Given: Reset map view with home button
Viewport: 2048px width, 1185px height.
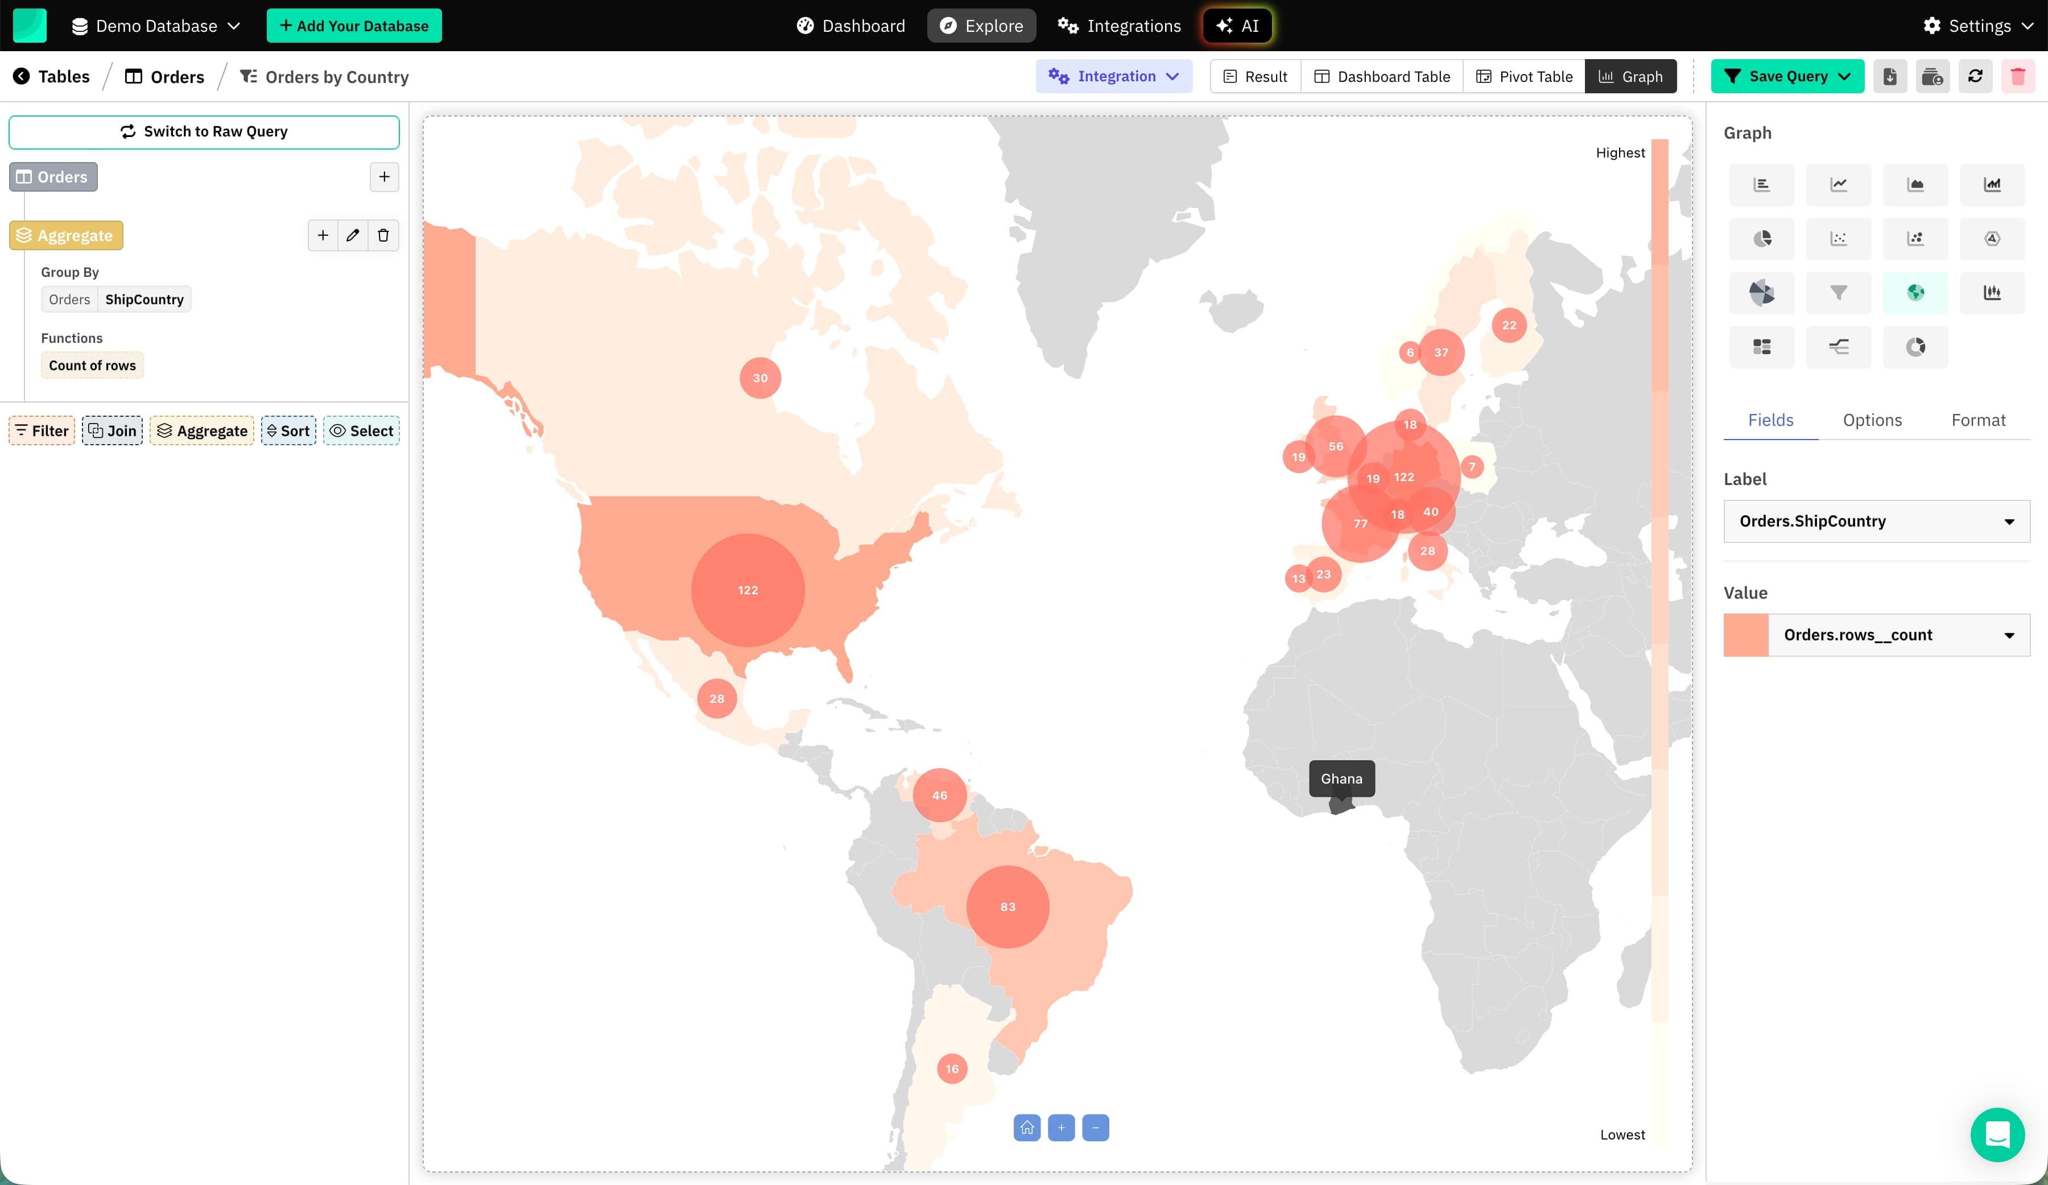Looking at the screenshot, I should click(x=1026, y=1128).
